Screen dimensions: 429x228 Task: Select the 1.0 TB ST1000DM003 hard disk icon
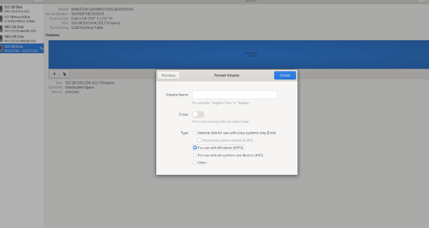(2, 19)
